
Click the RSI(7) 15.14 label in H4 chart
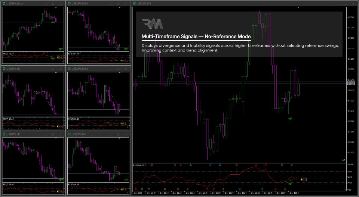click(8, 119)
